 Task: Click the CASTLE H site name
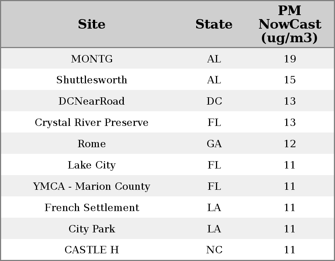(x=92, y=250)
